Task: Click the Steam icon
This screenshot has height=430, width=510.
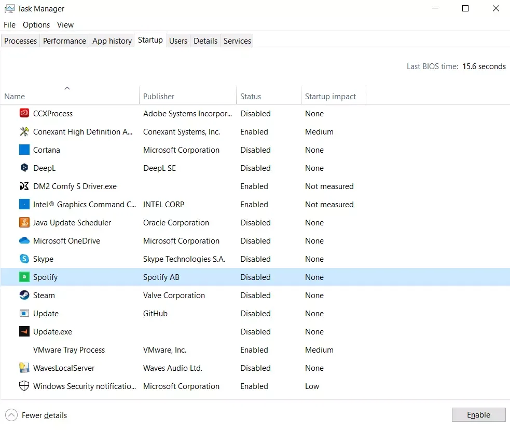Action: [x=24, y=295]
